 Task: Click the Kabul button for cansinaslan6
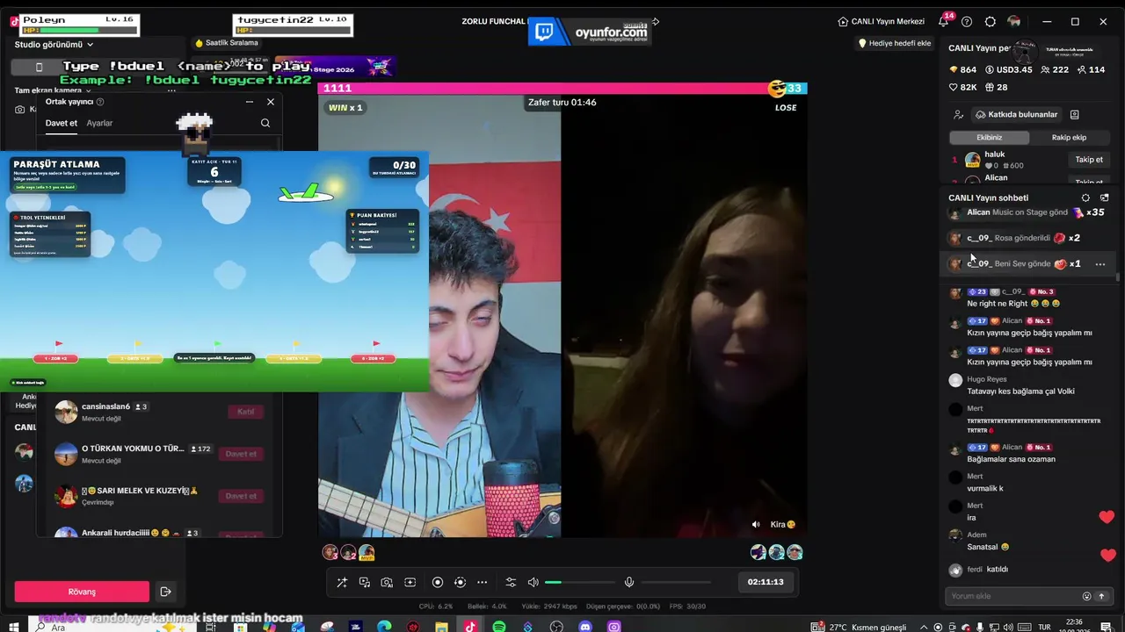245,412
